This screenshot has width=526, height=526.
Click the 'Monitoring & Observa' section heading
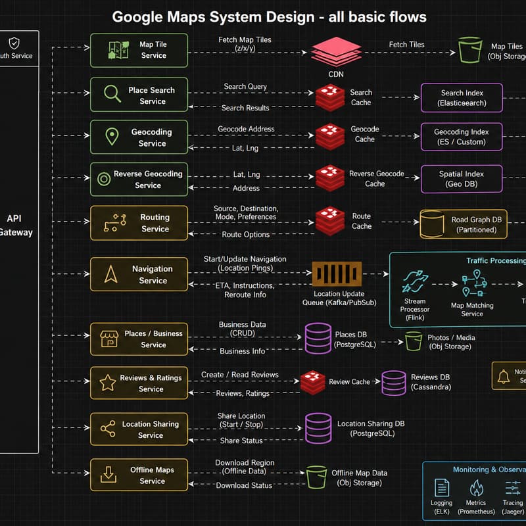[x=489, y=469]
